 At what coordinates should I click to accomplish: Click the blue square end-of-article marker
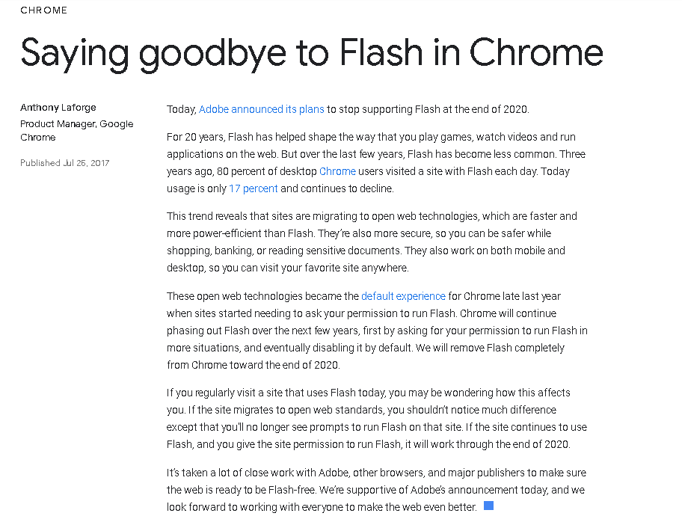[x=489, y=506]
